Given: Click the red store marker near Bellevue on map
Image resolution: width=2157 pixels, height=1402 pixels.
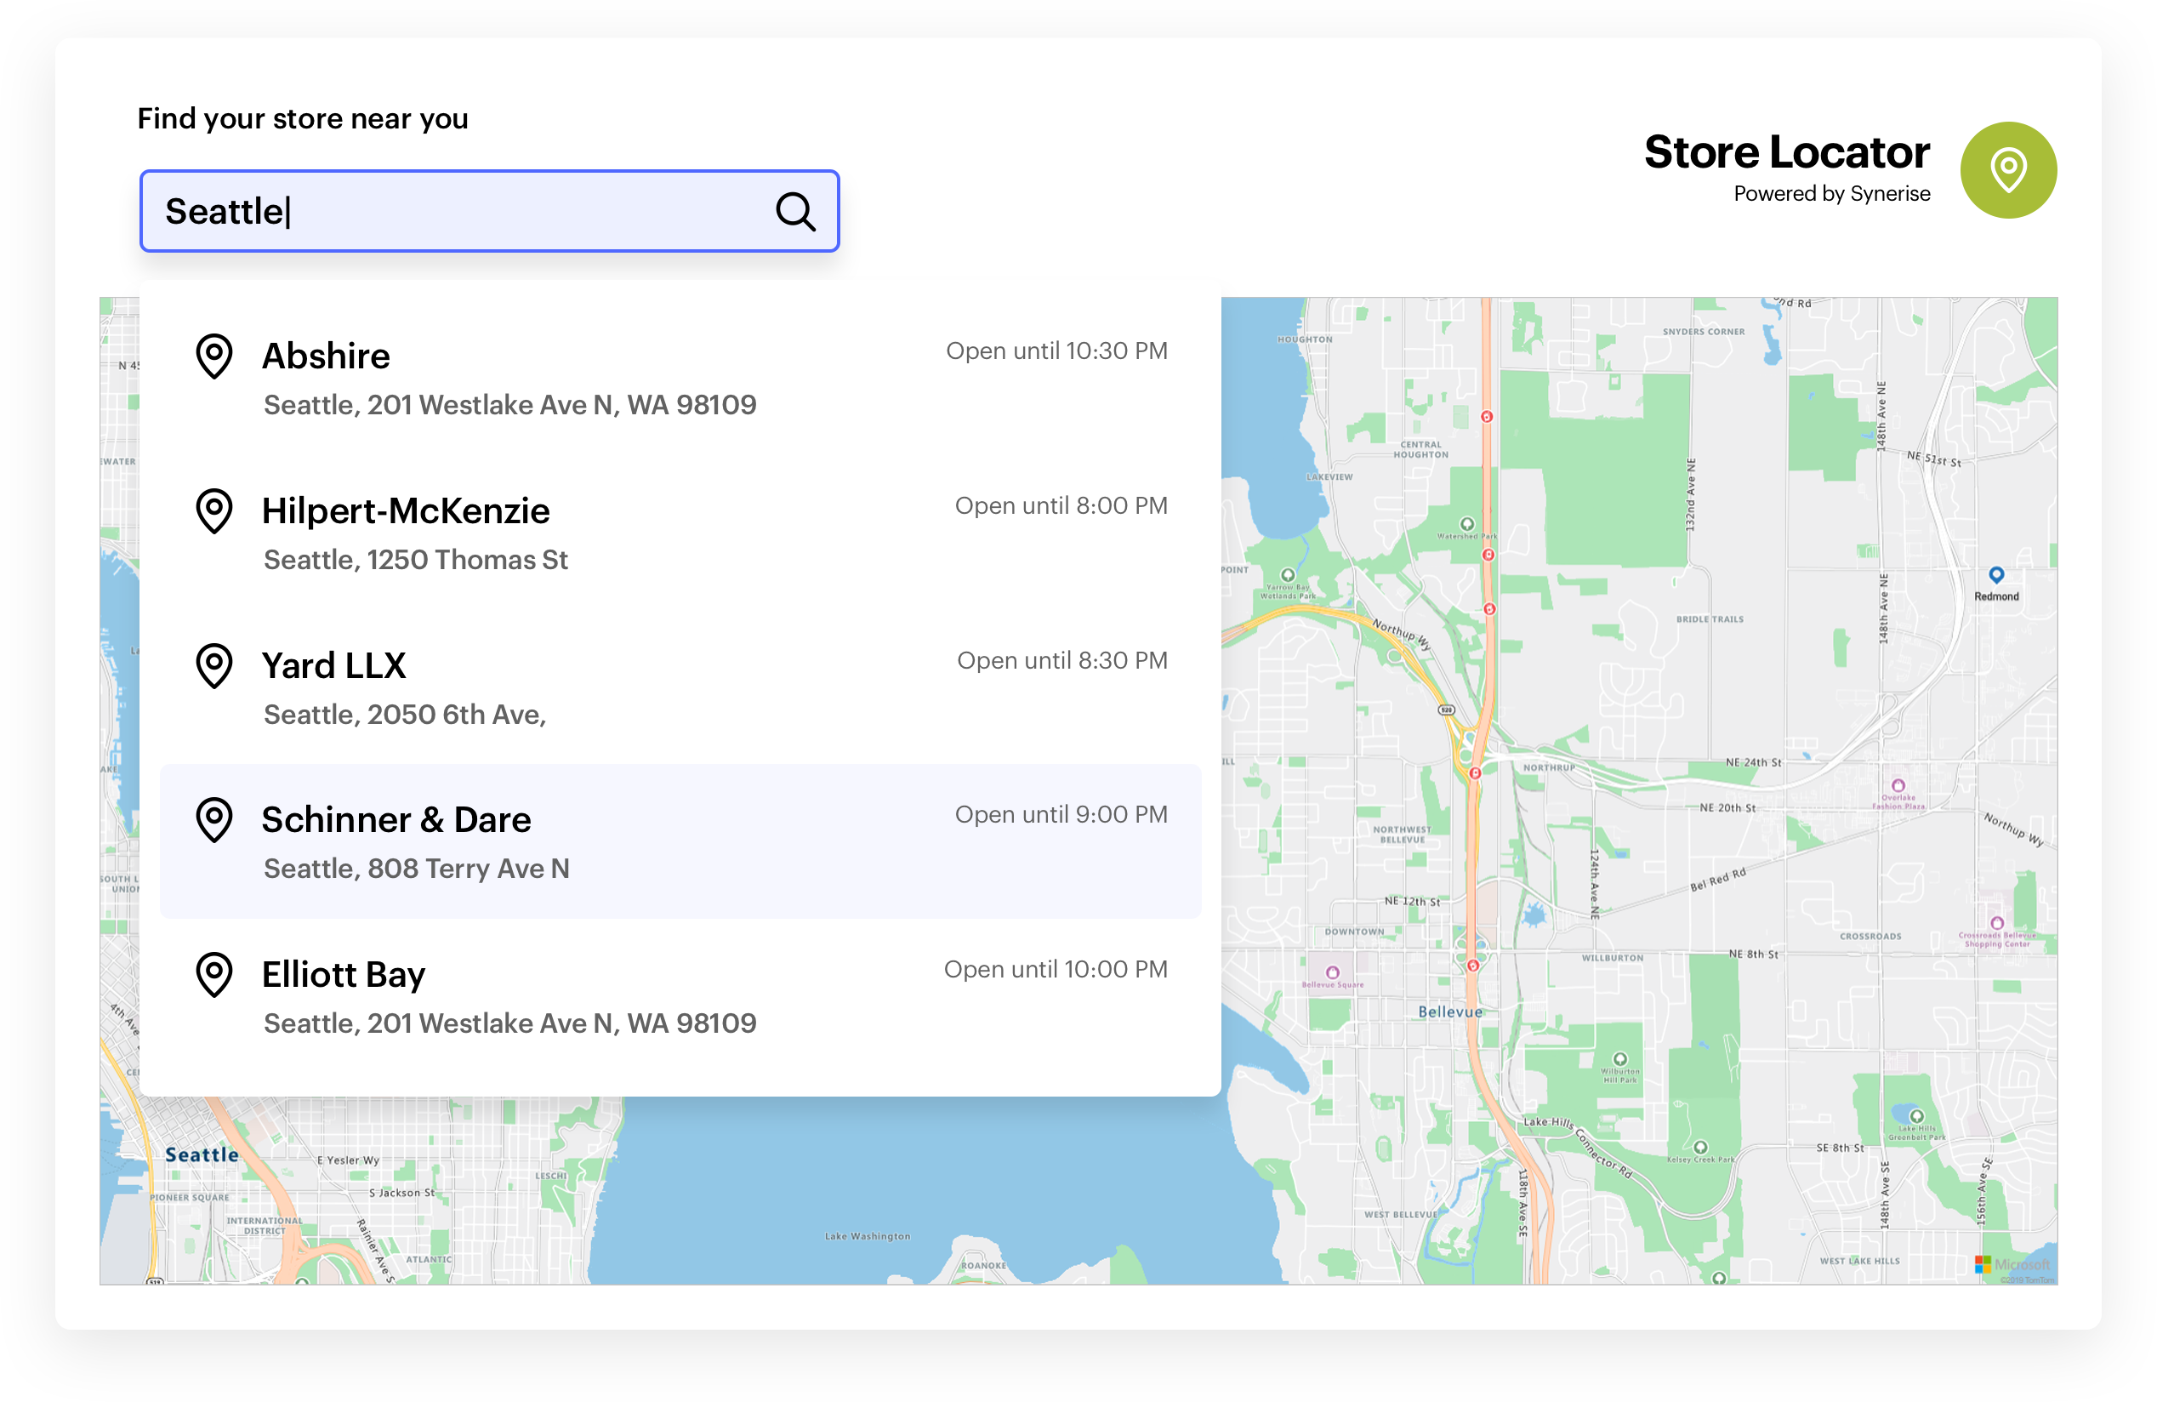Looking at the screenshot, I should click(1476, 966).
